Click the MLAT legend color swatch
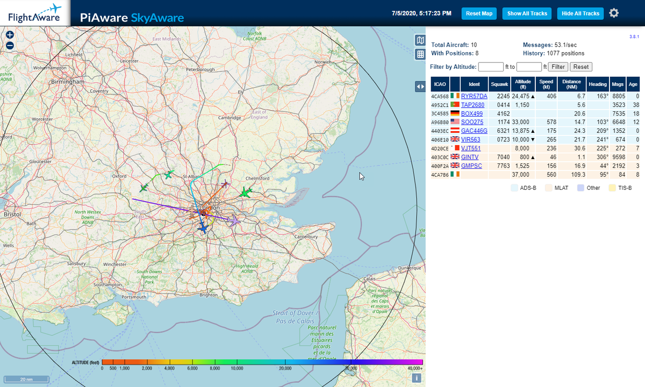The height and width of the screenshot is (387, 645). click(x=548, y=188)
